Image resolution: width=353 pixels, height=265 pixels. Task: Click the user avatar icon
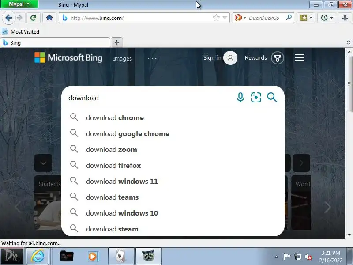230,58
